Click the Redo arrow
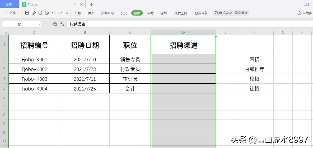 pos(60,13)
